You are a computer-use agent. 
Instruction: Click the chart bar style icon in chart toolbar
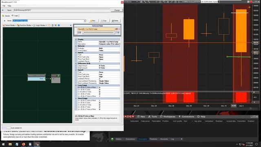[x=142, y=2]
